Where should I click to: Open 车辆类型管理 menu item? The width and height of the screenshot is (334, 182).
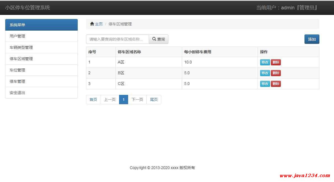tap(41, 47)
